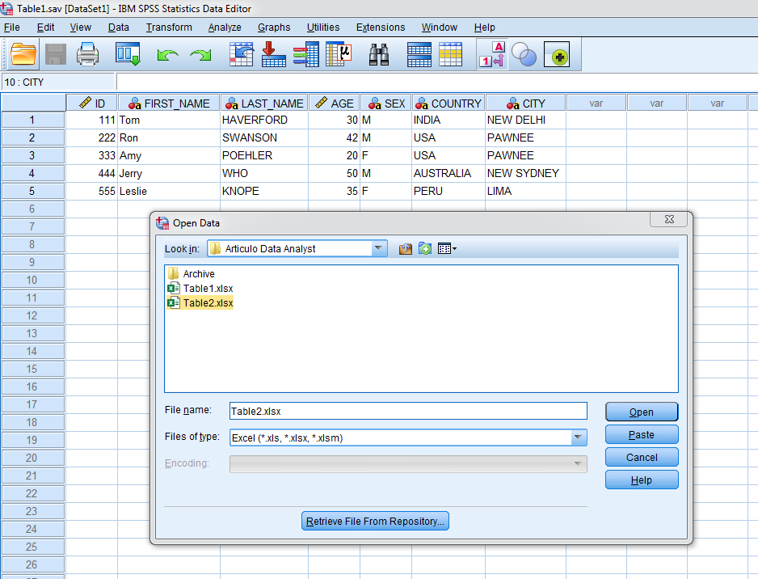
Task: Click the green plus customize toolbar icon
Action: click(557, 55)
